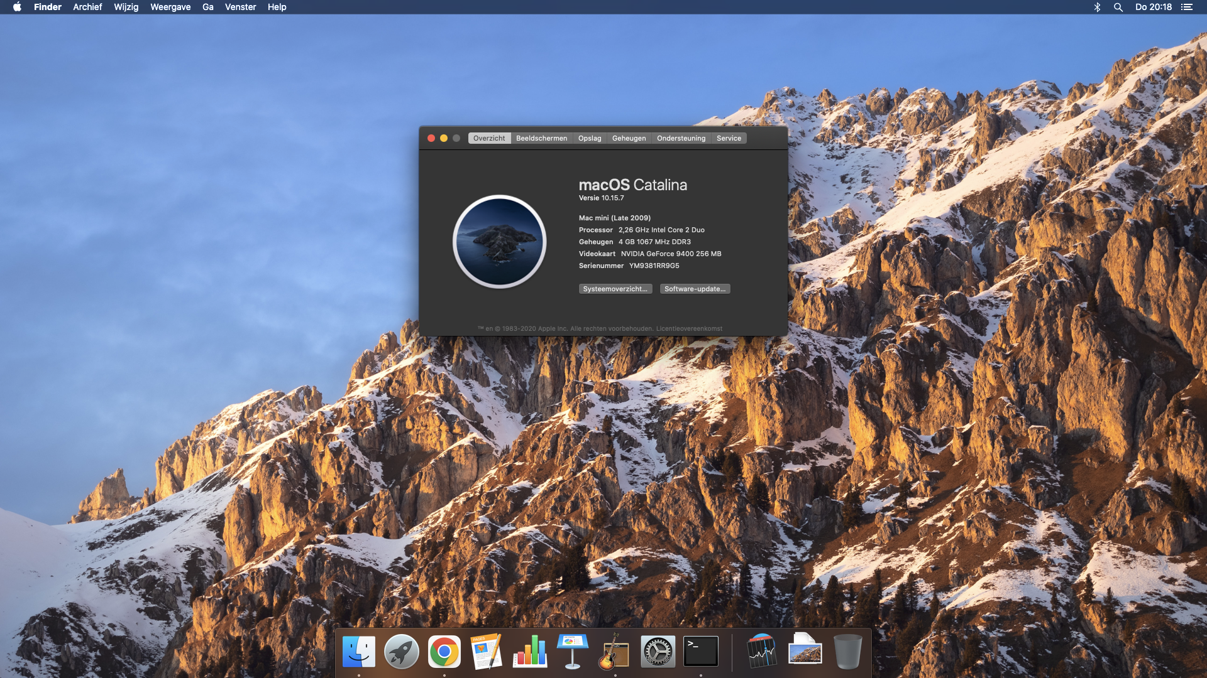Launch Google Chrome from the Dock

(444, 652)
